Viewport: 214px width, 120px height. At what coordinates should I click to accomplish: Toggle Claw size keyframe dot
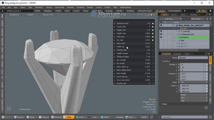click(153, 37)
